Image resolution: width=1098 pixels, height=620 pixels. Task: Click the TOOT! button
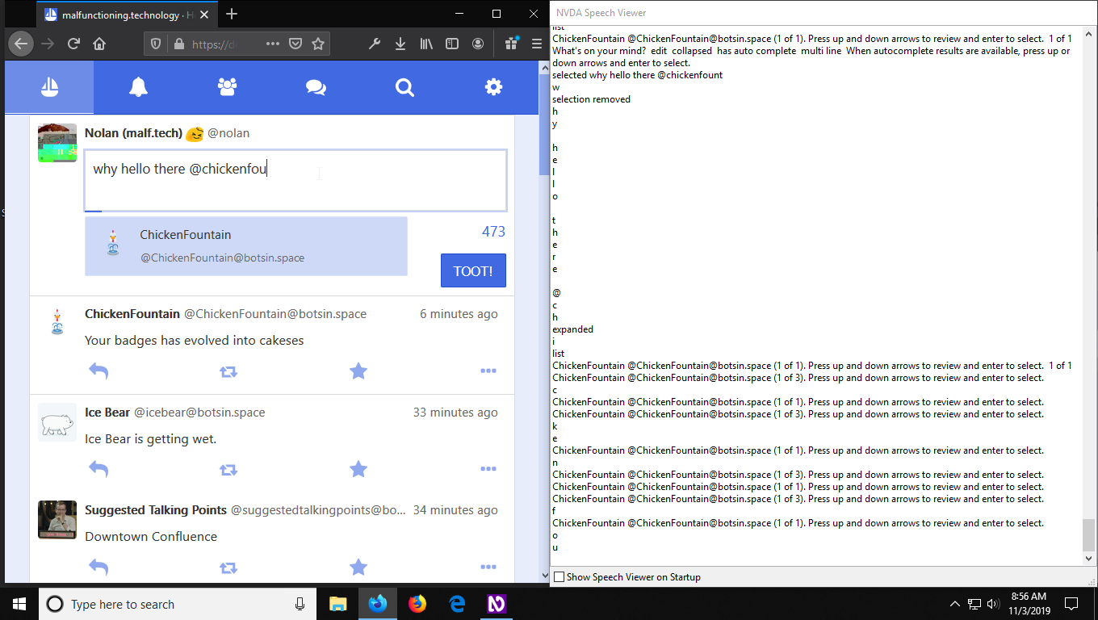[473, 271]
